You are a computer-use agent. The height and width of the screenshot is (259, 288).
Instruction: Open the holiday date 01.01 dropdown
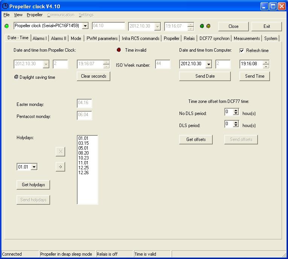click(x=34, y=167)
